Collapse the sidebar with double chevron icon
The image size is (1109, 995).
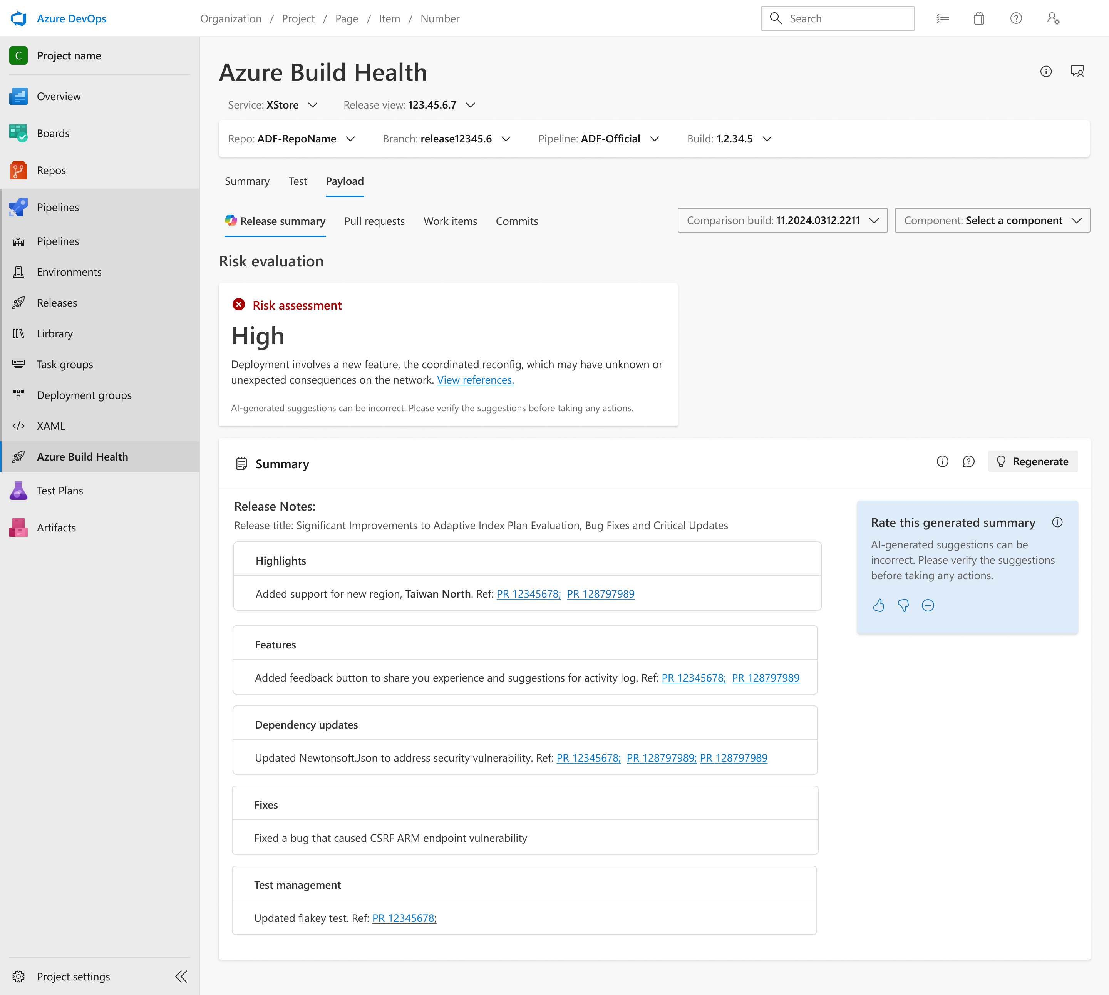point(181,977)
